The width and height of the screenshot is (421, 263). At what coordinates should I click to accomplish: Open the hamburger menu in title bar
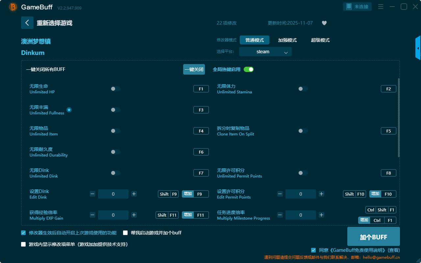point(381,7)
